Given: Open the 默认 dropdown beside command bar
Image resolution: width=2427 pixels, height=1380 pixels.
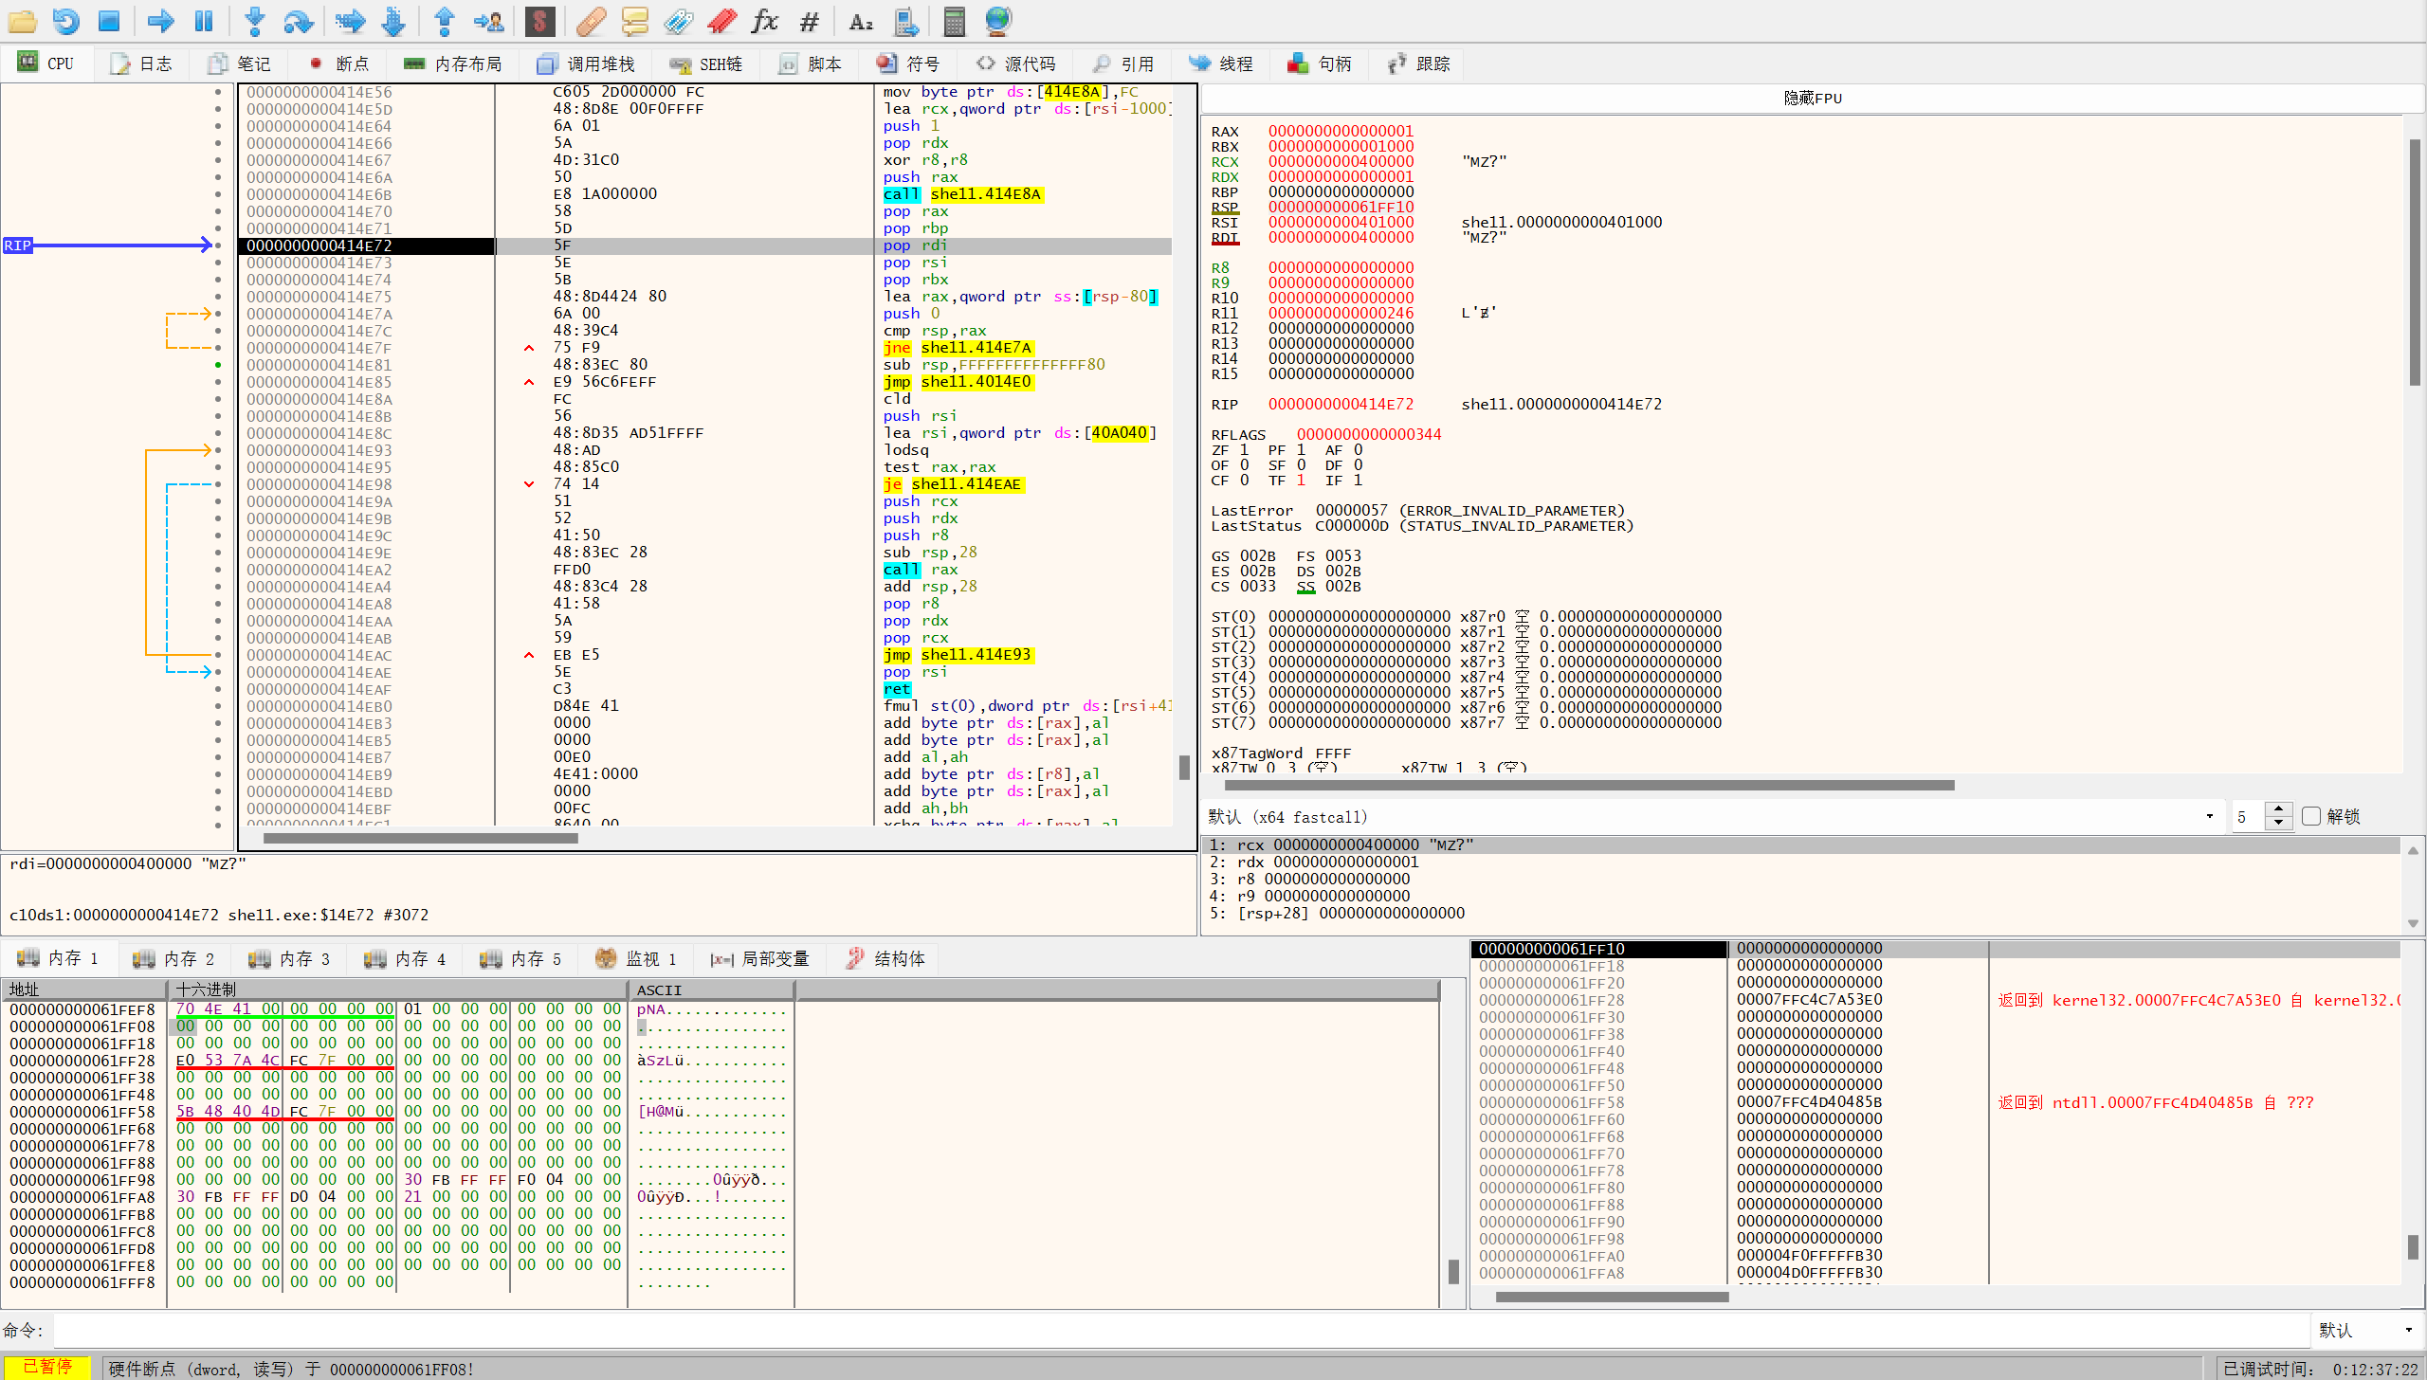Looking at the screenshot, I should (x=2364, y=1331).
